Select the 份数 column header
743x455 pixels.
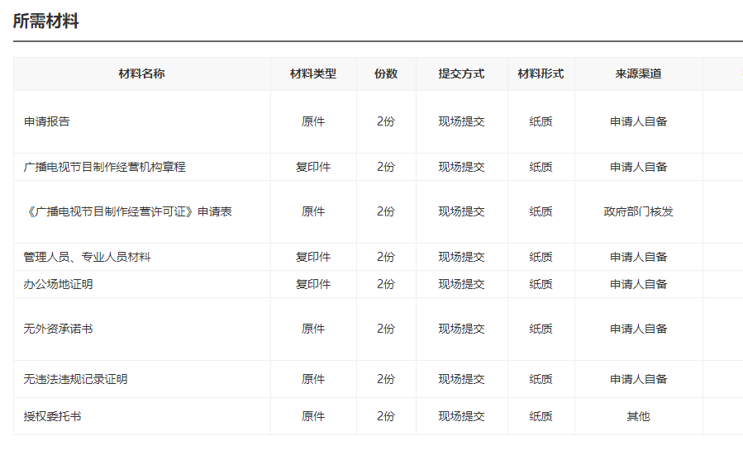[x=386, y=73]
